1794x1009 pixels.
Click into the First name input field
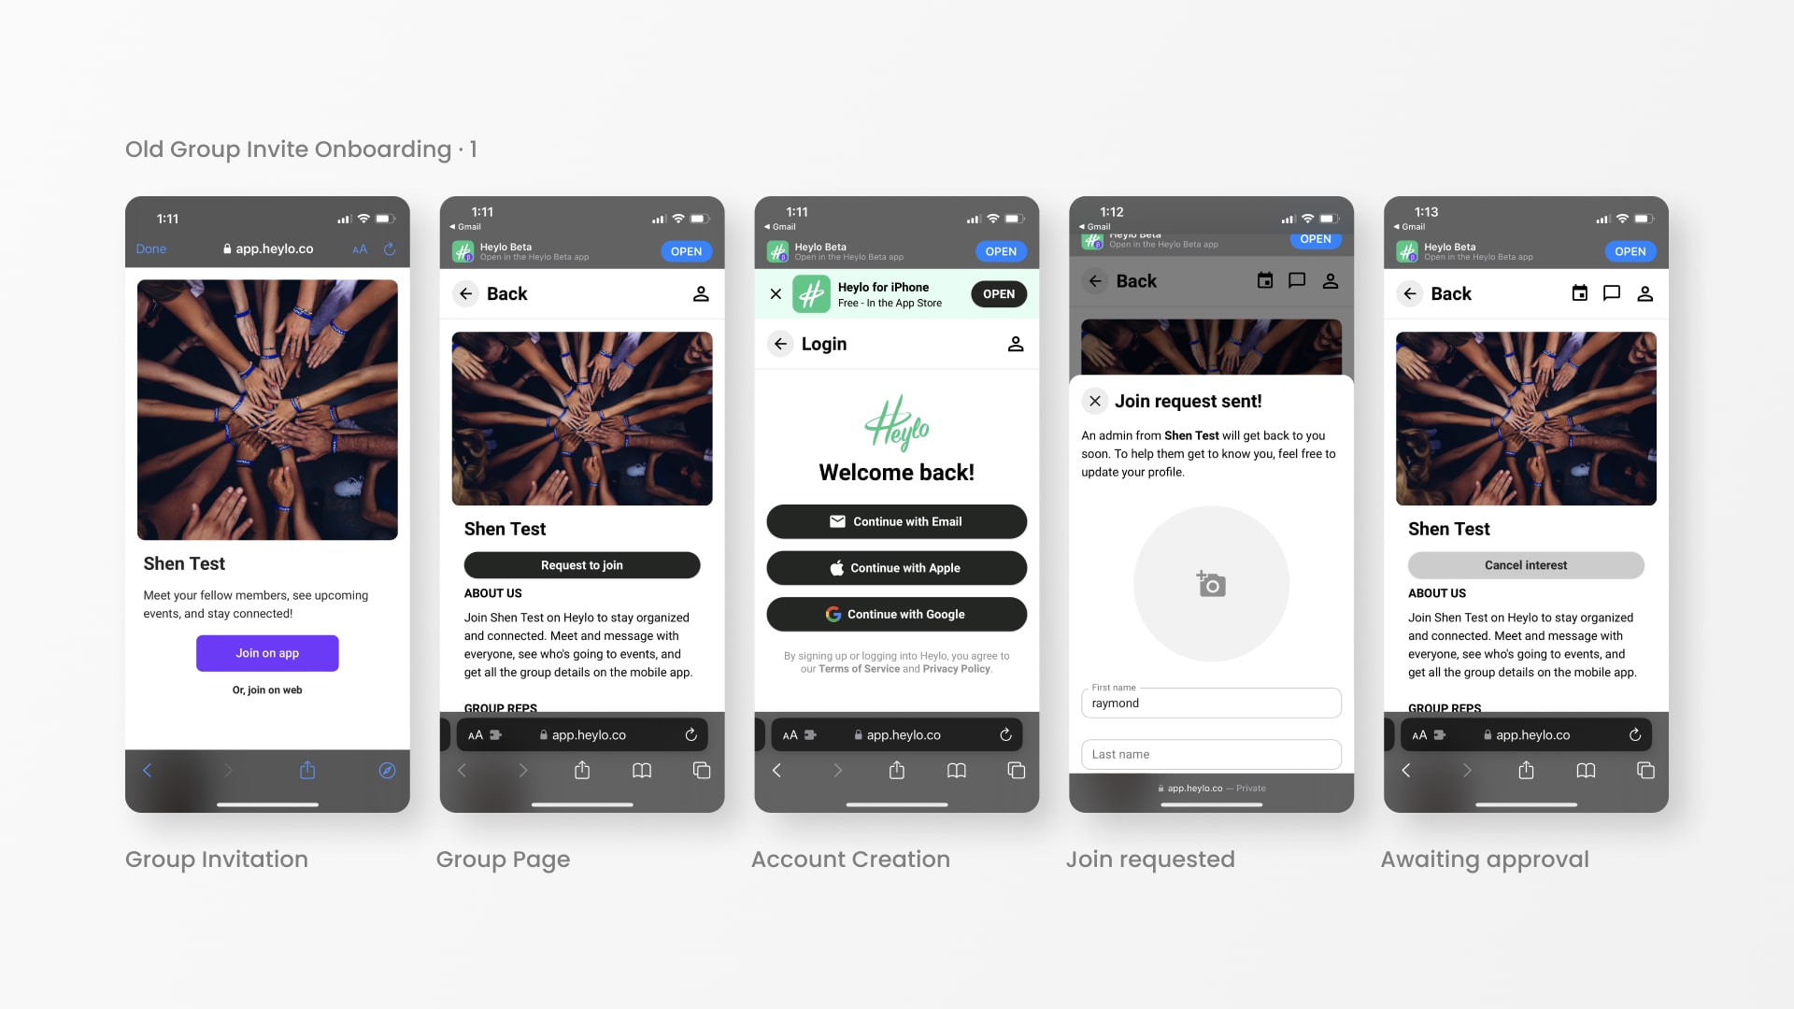[x=1211, y=703]
